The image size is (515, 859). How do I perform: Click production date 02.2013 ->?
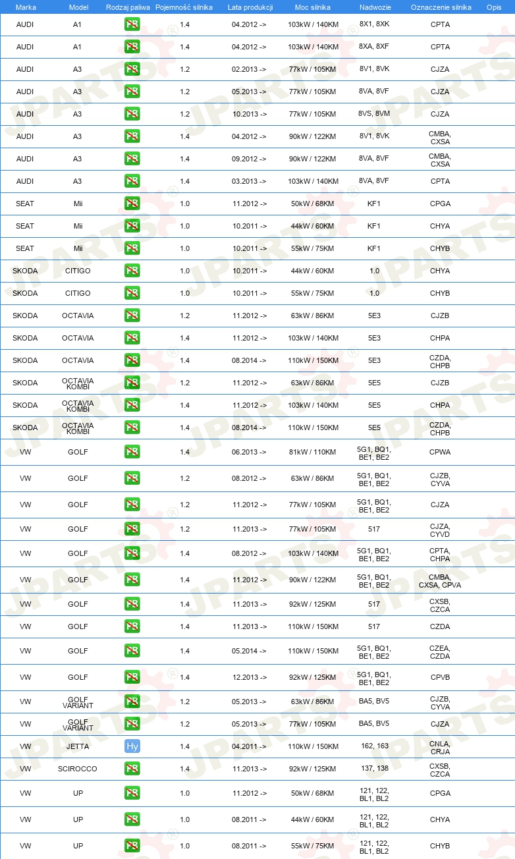(x=250, y=69)
